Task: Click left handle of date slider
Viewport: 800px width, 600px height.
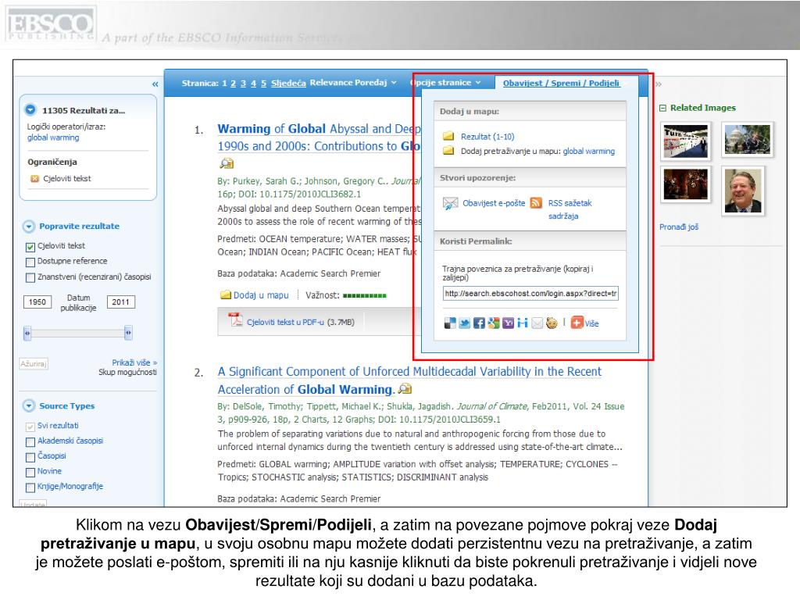Action: (27, 333)
